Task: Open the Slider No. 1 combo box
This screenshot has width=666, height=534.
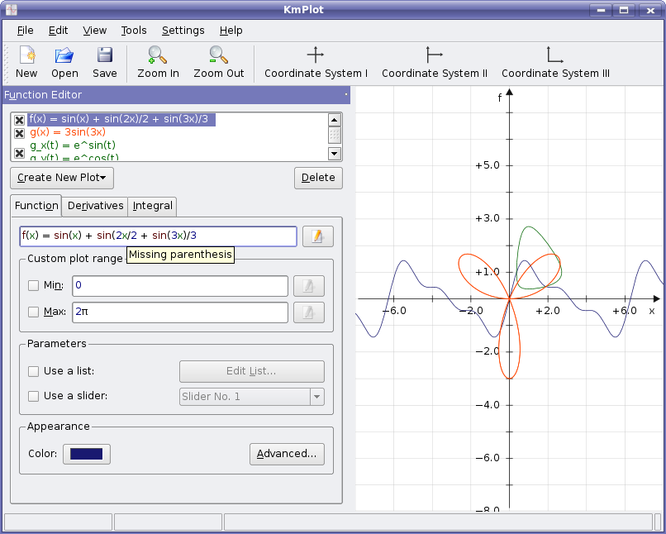Action: pos(252,397)
